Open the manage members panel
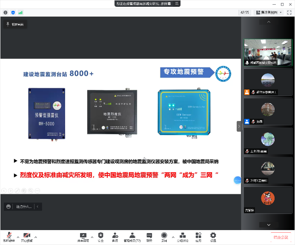 [132, 236]
